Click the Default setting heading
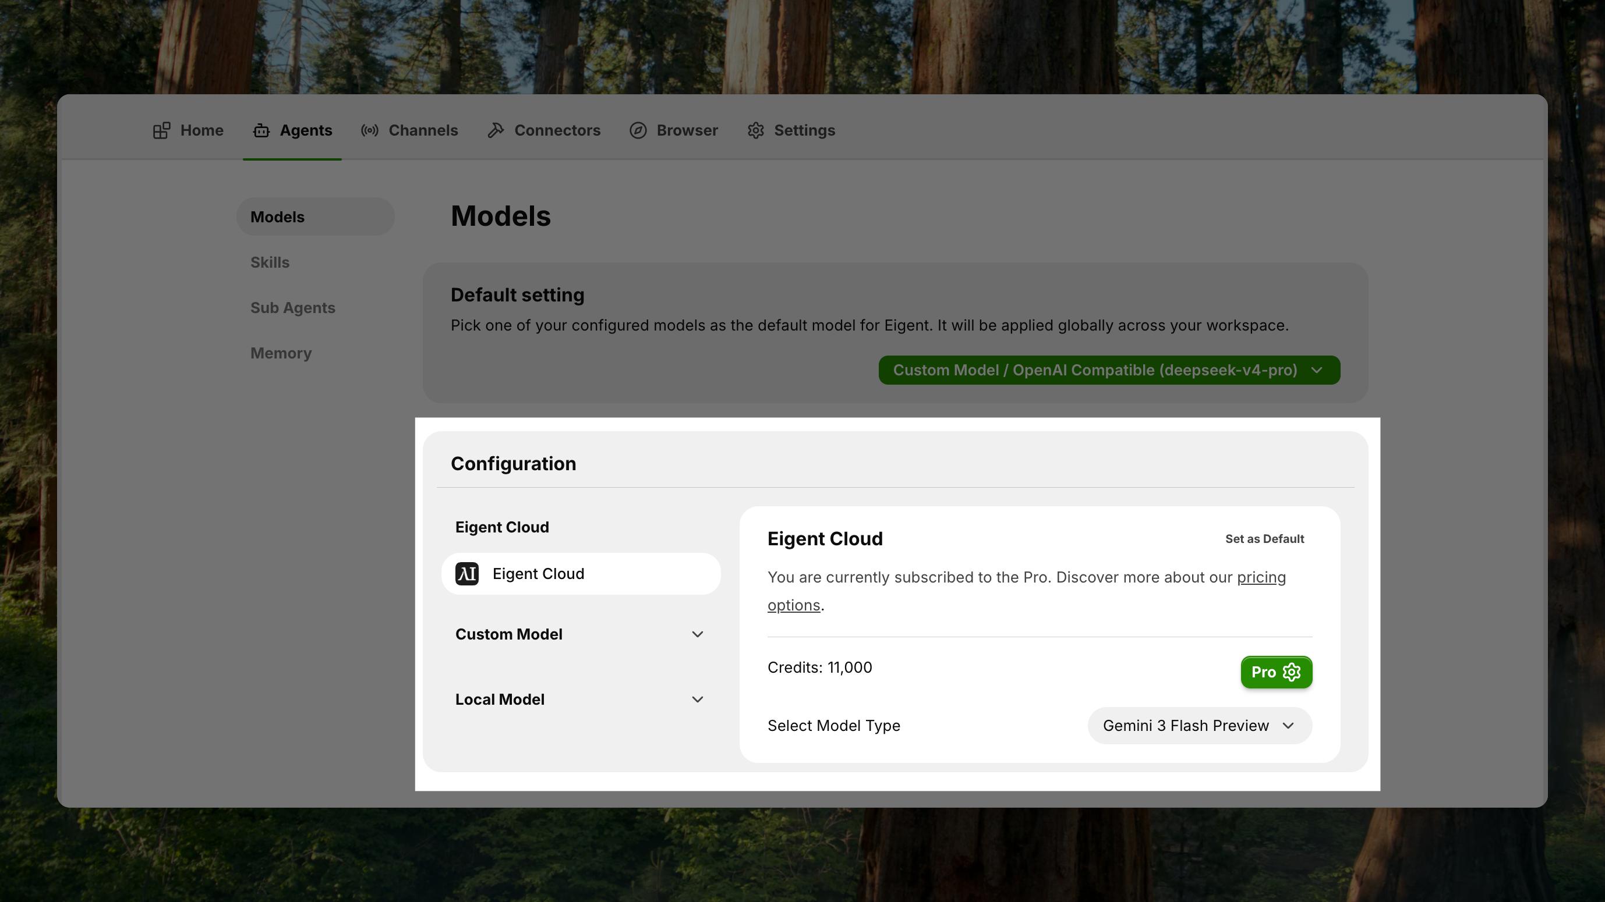The height and width of the screenshot is (902, 1605). pos(517,295)
